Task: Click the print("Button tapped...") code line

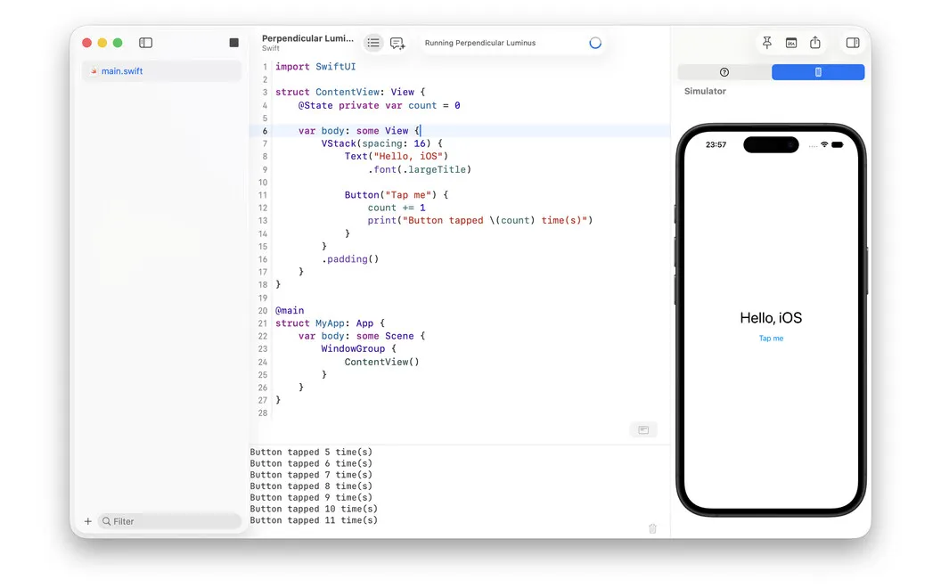Action: pos(480,220)
